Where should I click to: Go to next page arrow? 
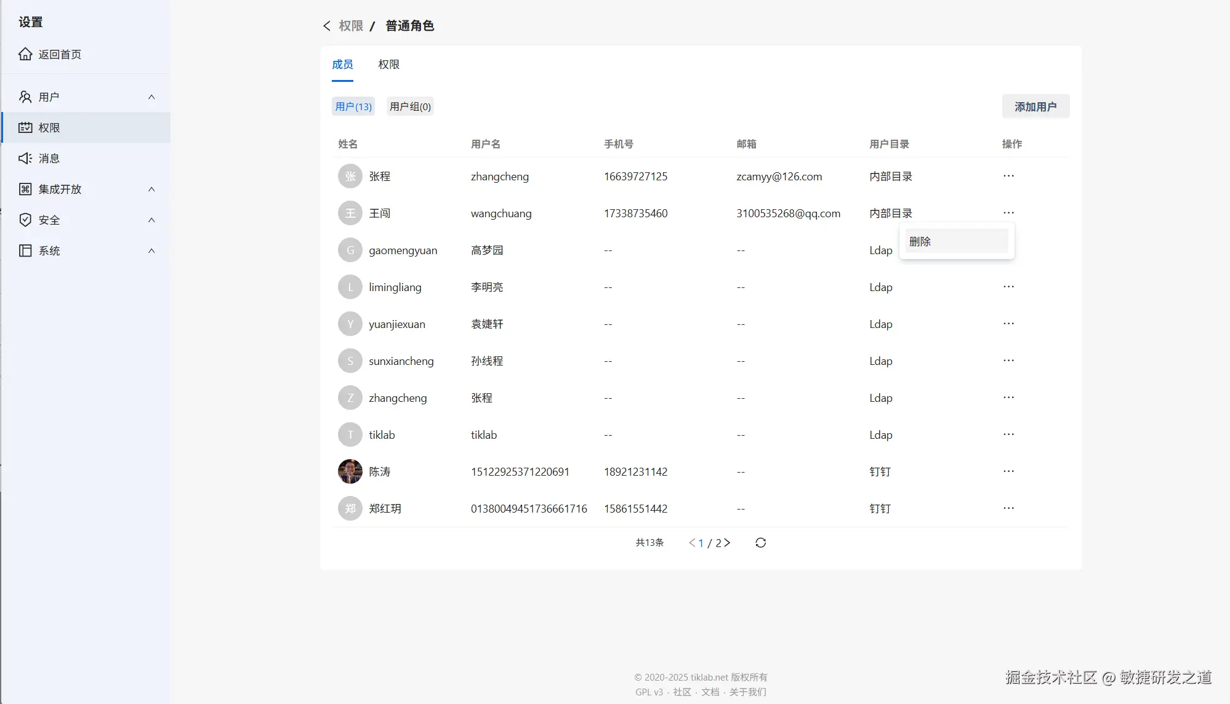(x=727, y=543)
